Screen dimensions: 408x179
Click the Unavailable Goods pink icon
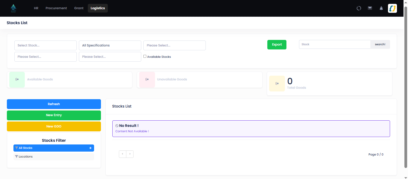coord(147,79)
